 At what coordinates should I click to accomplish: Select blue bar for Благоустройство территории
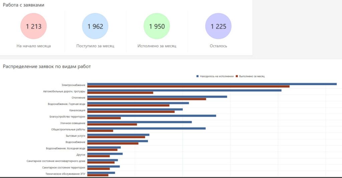152,115
